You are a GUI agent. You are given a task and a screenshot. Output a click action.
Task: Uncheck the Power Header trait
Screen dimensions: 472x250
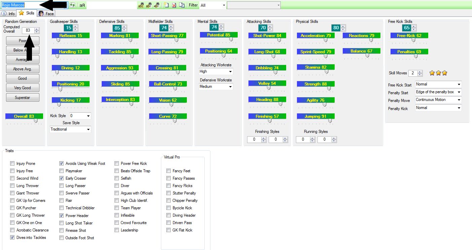(x=61, y=215)
